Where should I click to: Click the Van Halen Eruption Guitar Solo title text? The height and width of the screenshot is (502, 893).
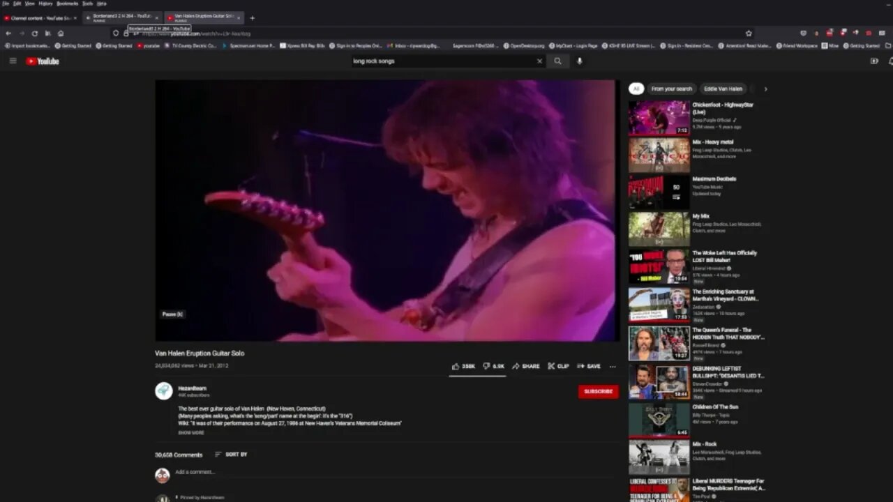click(200, 353)
